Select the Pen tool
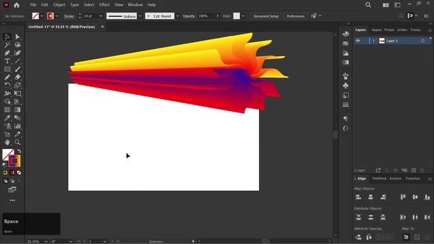This screenshot has width=434, height=244. click(x=7, y=53)
